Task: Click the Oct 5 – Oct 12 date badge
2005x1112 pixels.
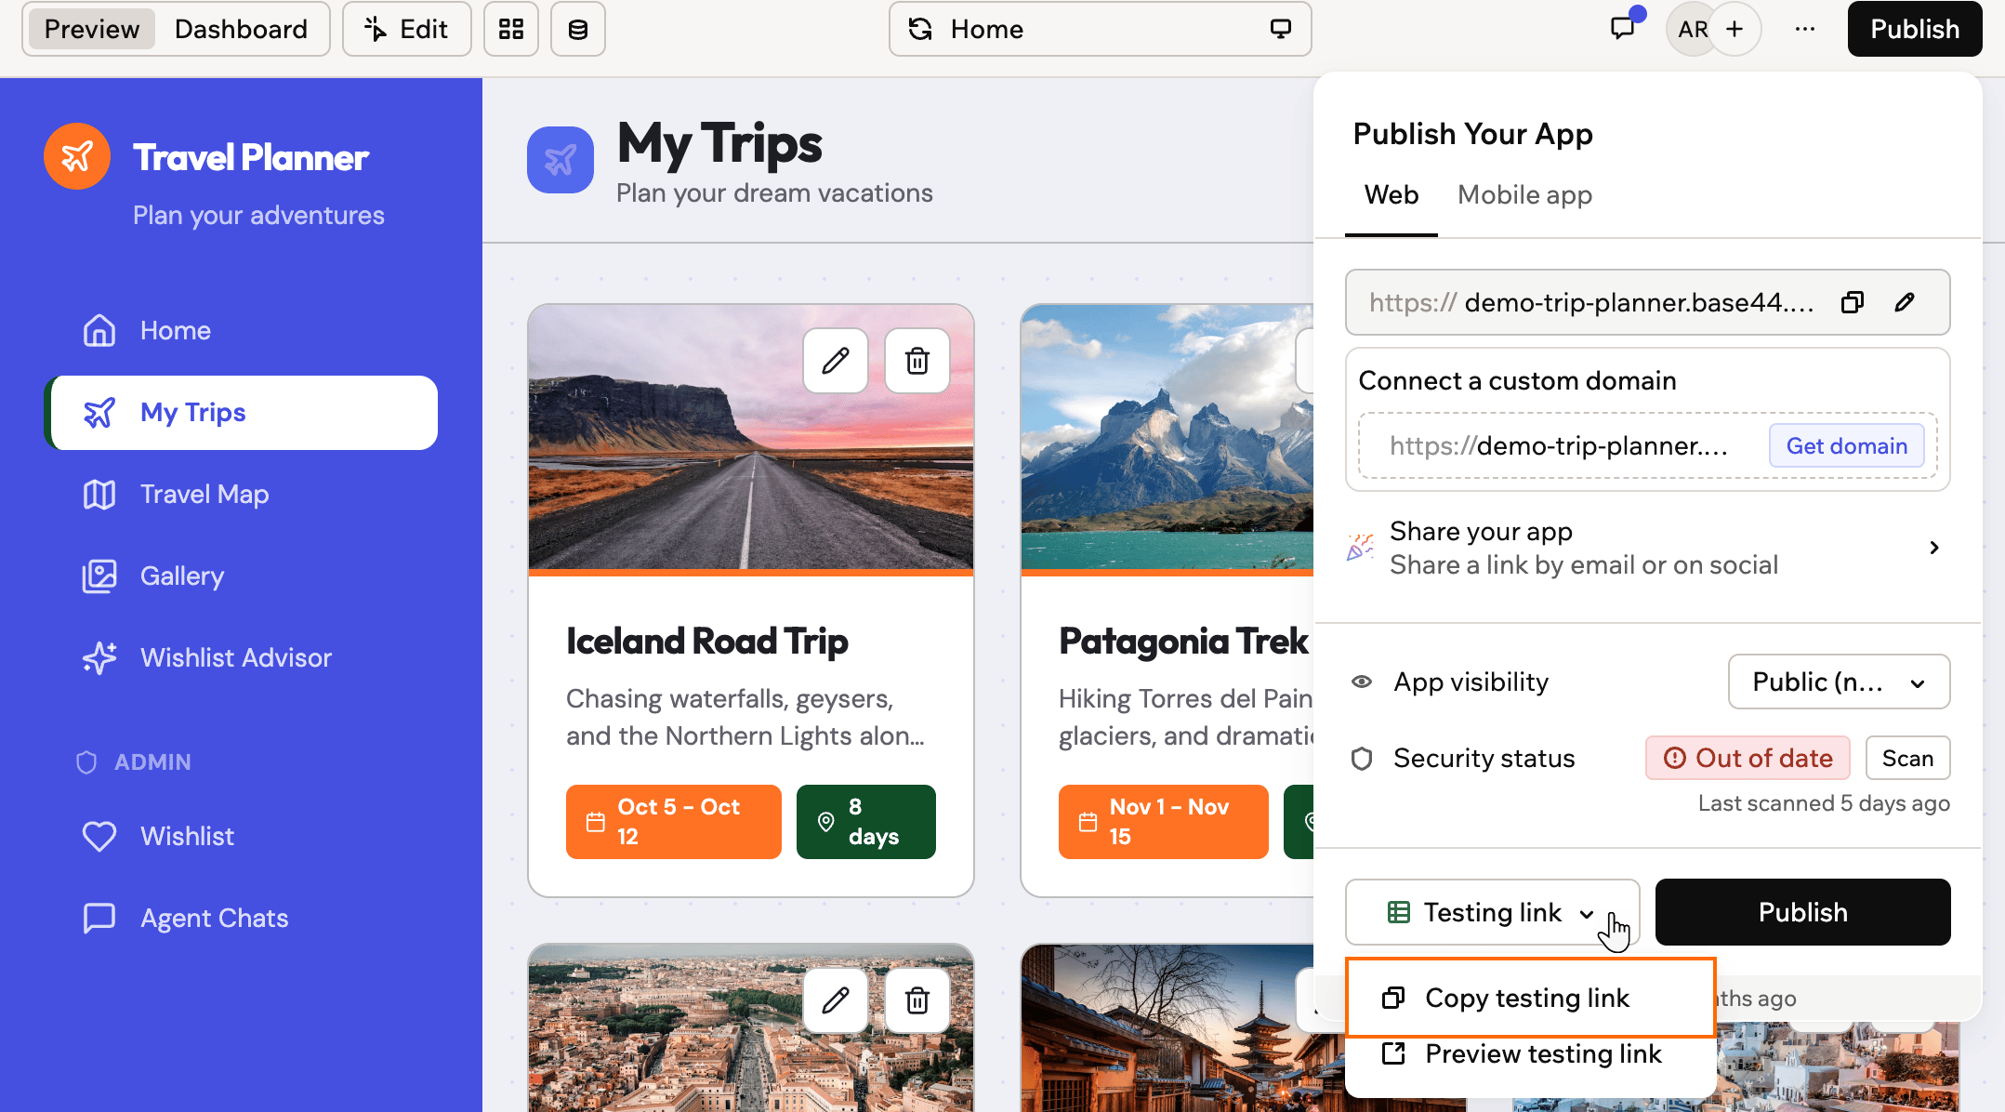Action: click(673, 821)
